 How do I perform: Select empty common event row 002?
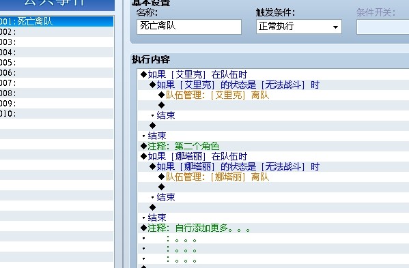(x=57, y=32)
